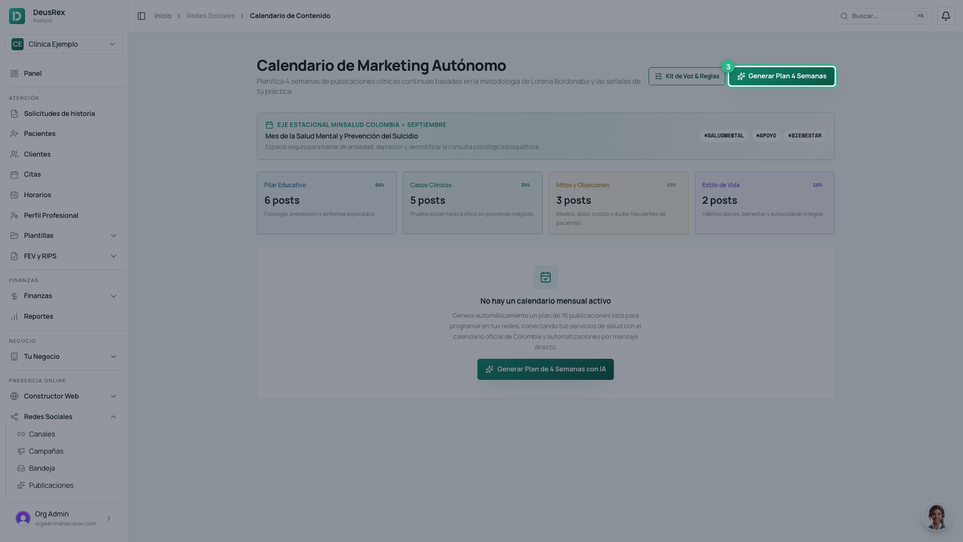Open the Clínica Ejemplo organization dropdown

[64, 44]
